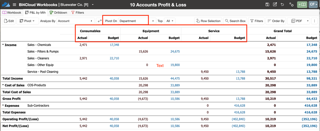
Task: Open the hamburger navigation menu
Action: tap(14, 5)
